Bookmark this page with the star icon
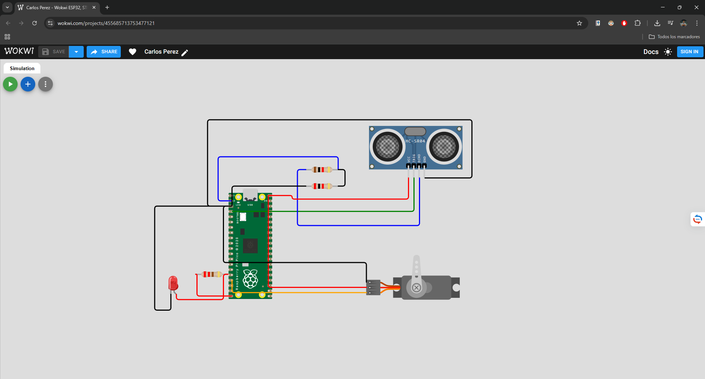The image size is (705, 379). [x=579, y=23]
